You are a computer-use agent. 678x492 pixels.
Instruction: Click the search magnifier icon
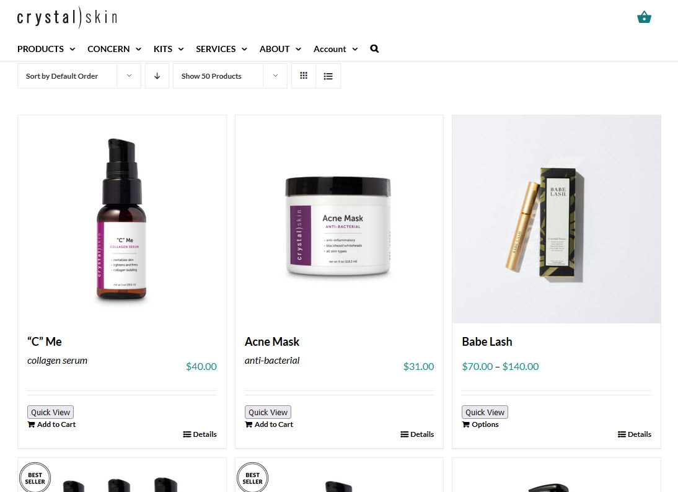pos(374,49)
